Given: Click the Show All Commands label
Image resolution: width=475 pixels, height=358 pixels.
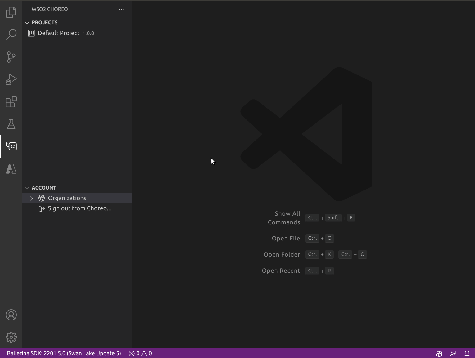Looking at the screenshot, I should (284, 218).
